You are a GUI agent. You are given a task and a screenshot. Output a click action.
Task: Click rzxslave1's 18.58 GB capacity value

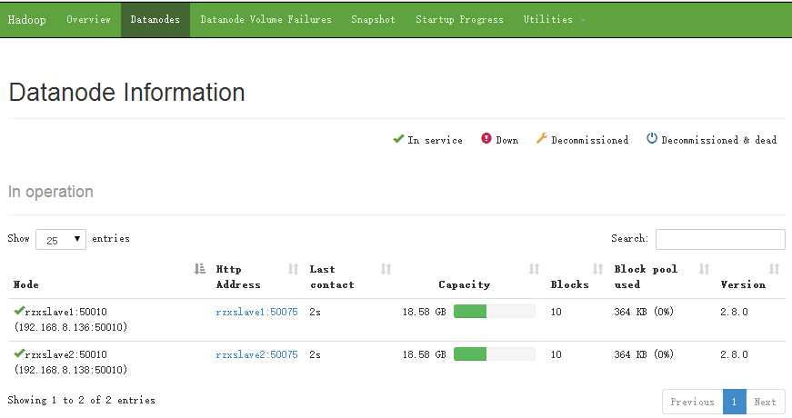point(425,312)
